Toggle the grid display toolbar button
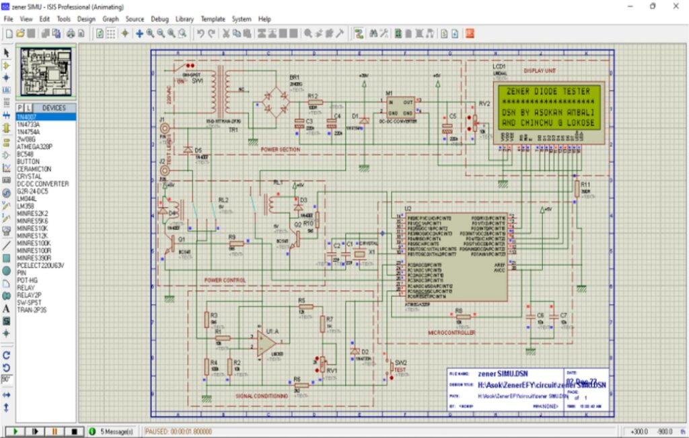The height and width of the screenshot is (438, 689). tap(112, 33)
